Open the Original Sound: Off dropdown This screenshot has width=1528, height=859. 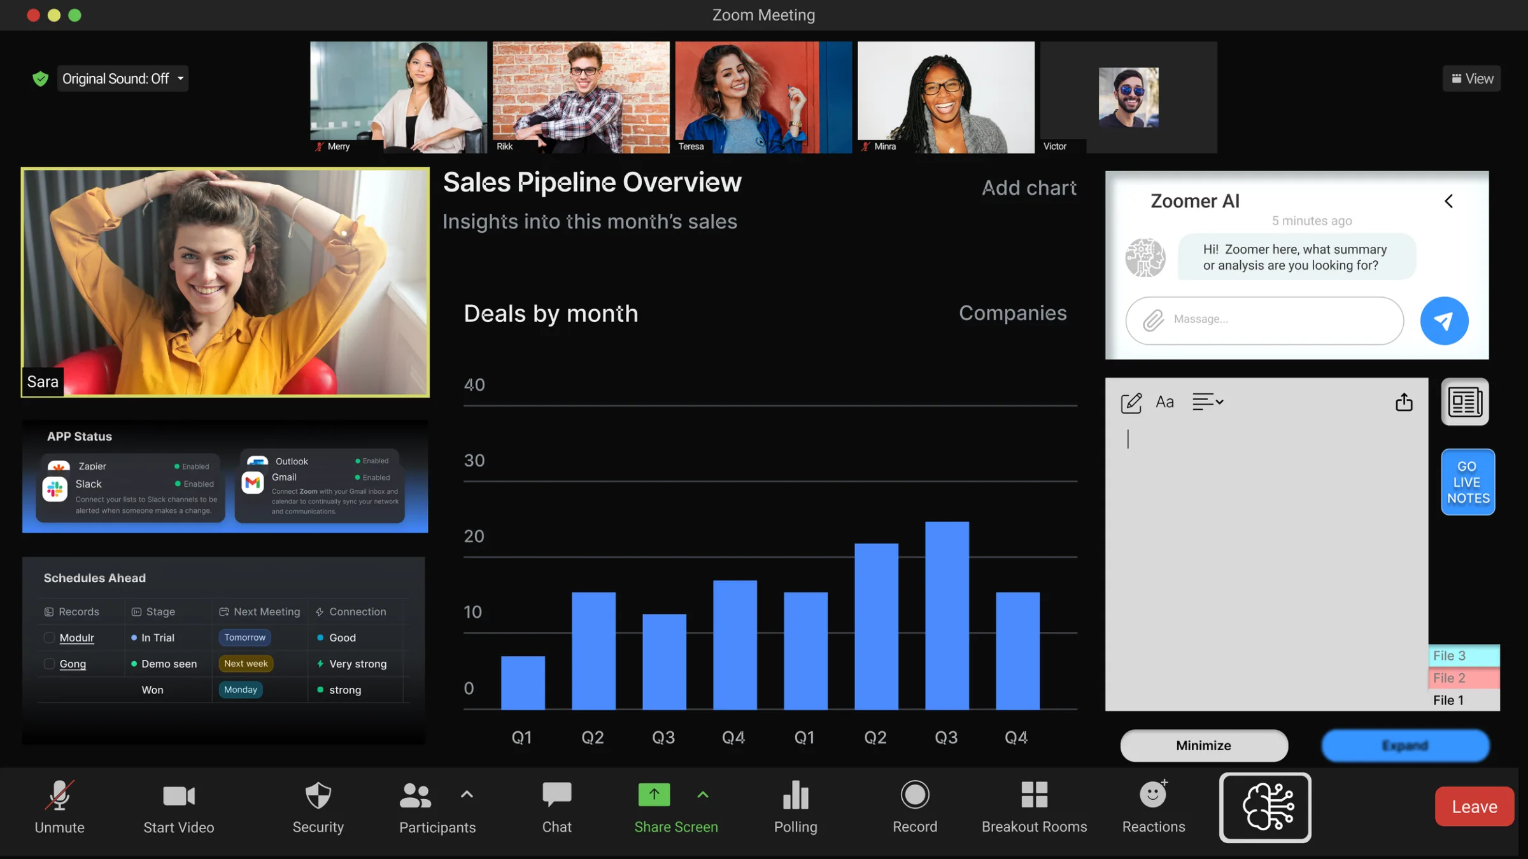123,78
